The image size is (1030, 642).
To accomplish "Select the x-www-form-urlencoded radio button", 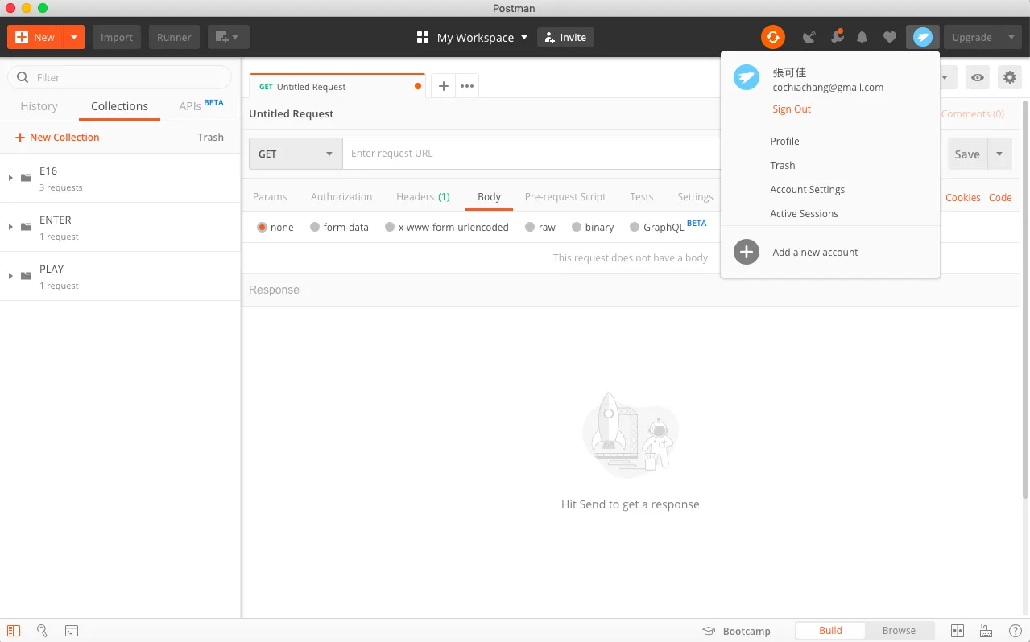I will pos(390,227).
